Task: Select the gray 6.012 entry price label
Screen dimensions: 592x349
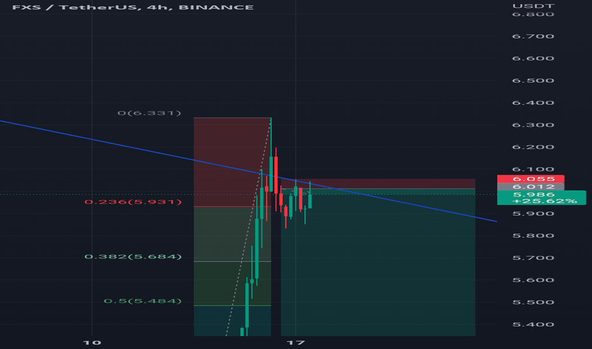Action: (530, 187)
